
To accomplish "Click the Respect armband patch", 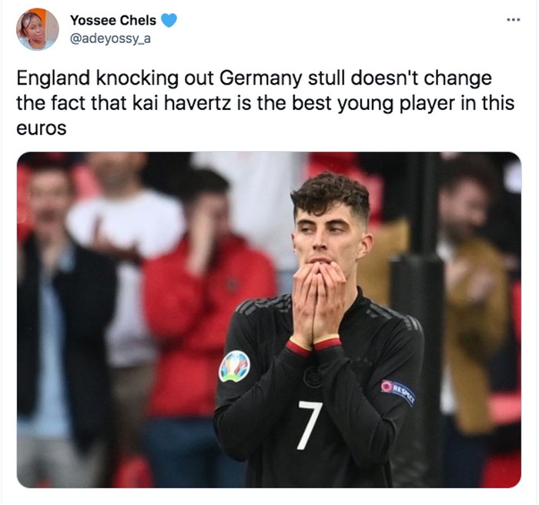I will [x=398, y=392].
